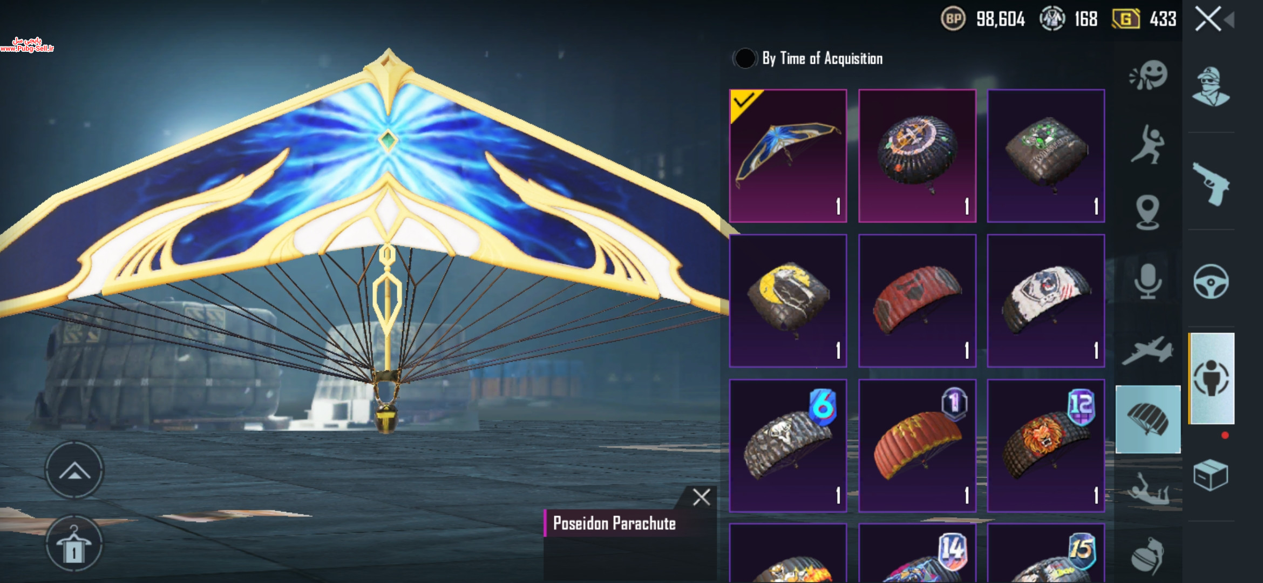Collapse the side panel arrow near close
The width and height of the screenshot is (1263, 583).
1229,21
